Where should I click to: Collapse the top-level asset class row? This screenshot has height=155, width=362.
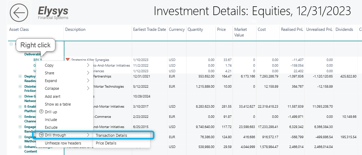(11, 44)
